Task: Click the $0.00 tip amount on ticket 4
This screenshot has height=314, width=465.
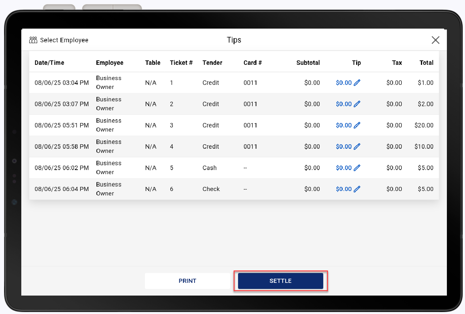Action: click(344, 147)
